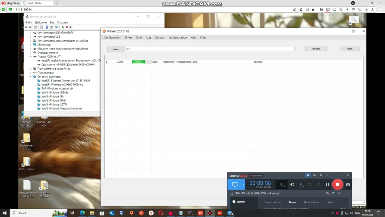Screen dimensions: 385x217
Task: Click Bandicam image capture small icon
Action: pyautogui.click(x=334, y=193)
